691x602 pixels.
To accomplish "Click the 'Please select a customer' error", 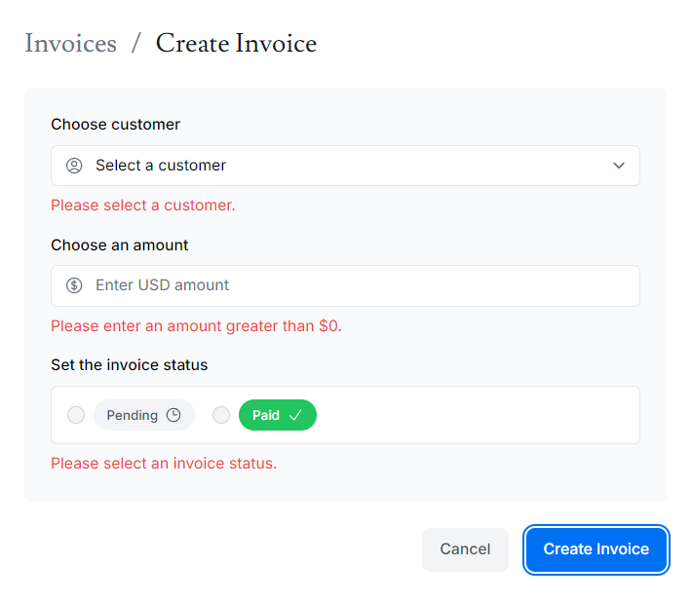I will (x=143, y=206).
